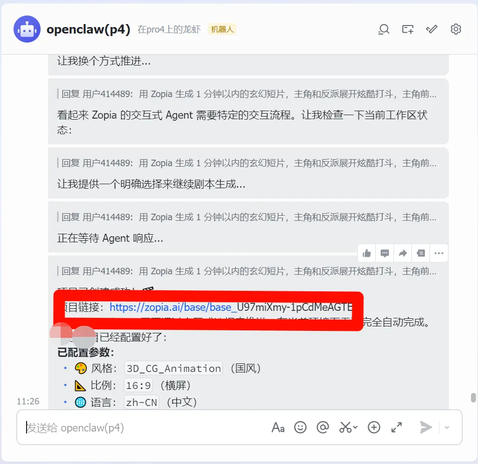Reply to message with comment bubble icon
This screenshot has height=464, width=478.
(x=385, y=253)
